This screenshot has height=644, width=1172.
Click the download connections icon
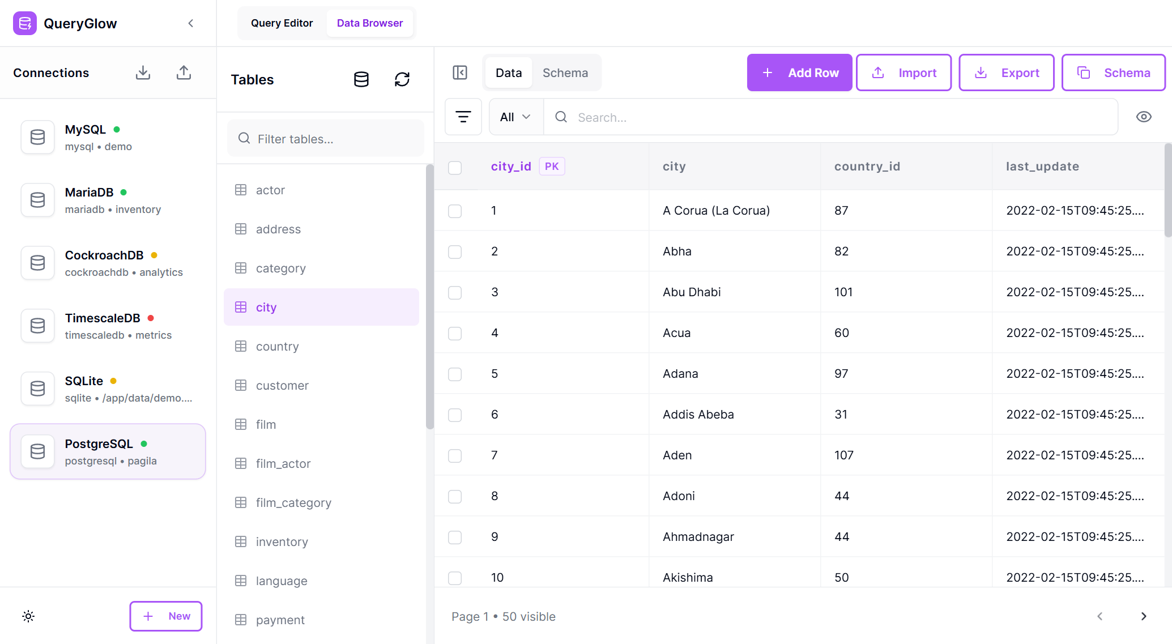point(143,72)
